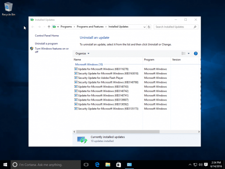Viewport: 225px width, 169px height.
Task: Sort by the Version column header
Action: click(x=185, y=59)
